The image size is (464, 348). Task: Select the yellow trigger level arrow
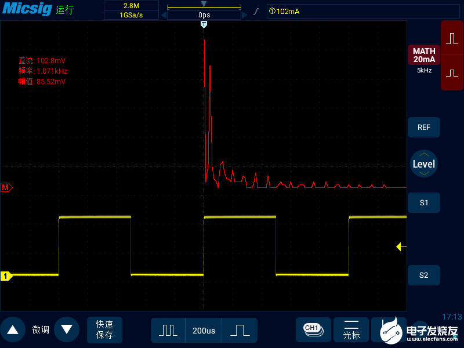click(x=401, y=246)
